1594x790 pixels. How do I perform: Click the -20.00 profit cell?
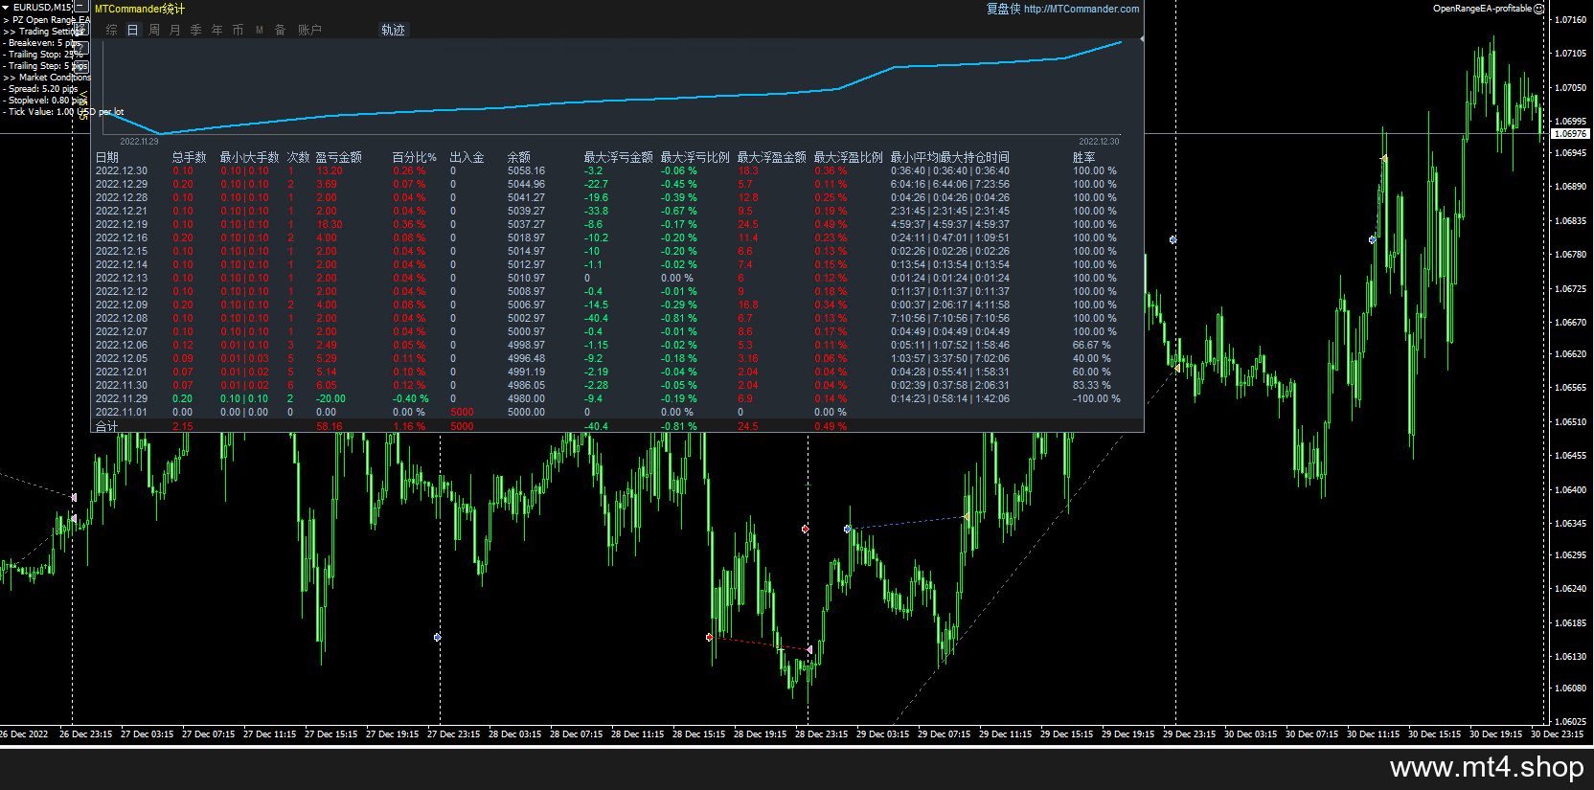point(331,398)
